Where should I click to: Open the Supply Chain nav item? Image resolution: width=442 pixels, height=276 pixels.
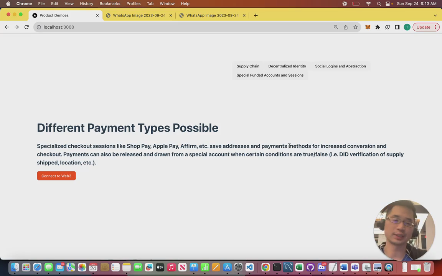[248, 66]
